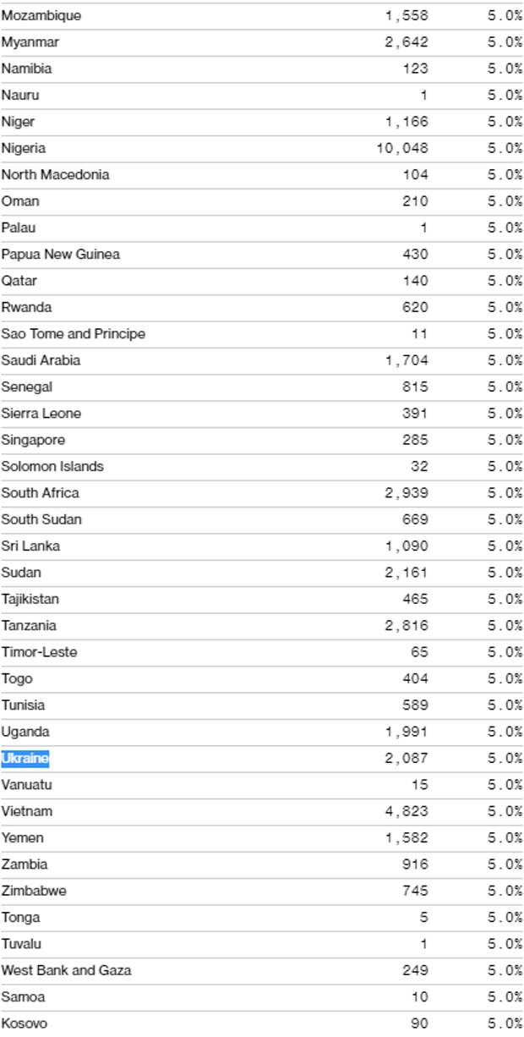This screenshot has width=524, height=1037.
Task: Select the Myanmar country cell
Action: pyautogui.click(x=30, y=41)
